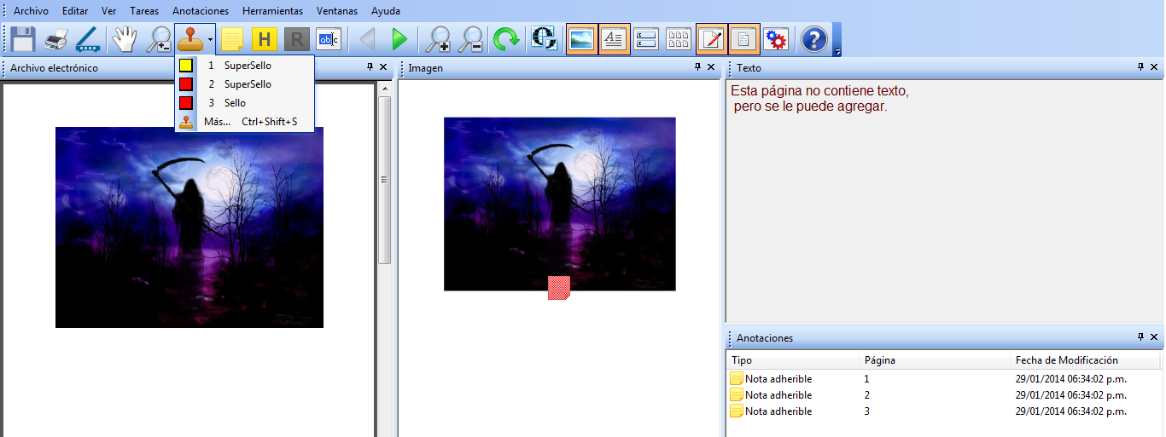The height and width of the screenshot is (437, 1166).
Task: Close the Imagen panel
Action: [710, 67]
